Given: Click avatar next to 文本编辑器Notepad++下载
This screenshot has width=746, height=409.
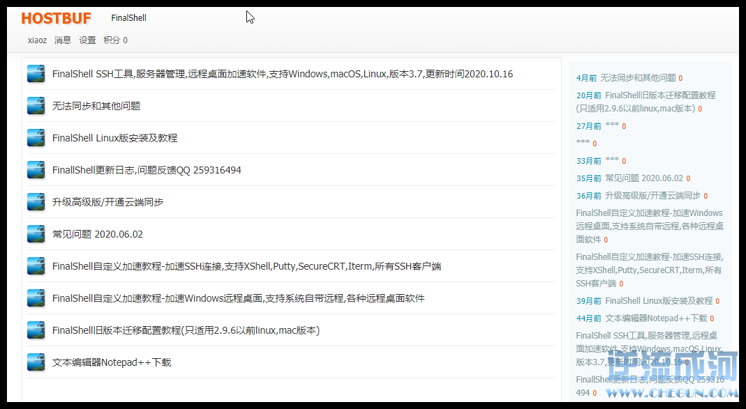Looking at the screenshot, I should tap(36, 362).
